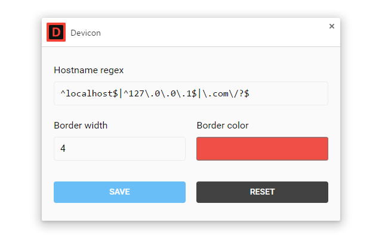382x238 pixels.
Task: Click the red Devicon logo icon
Action: 56,32
